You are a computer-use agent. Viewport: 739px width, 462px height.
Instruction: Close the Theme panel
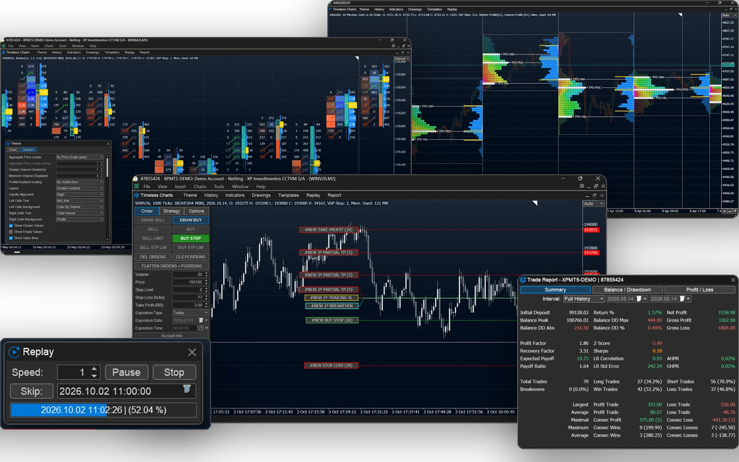pyautogui.click(x=108, y=144)
